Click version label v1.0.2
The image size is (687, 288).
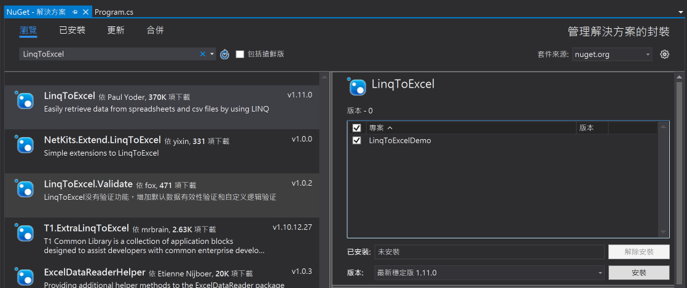[x=302, y=183]
